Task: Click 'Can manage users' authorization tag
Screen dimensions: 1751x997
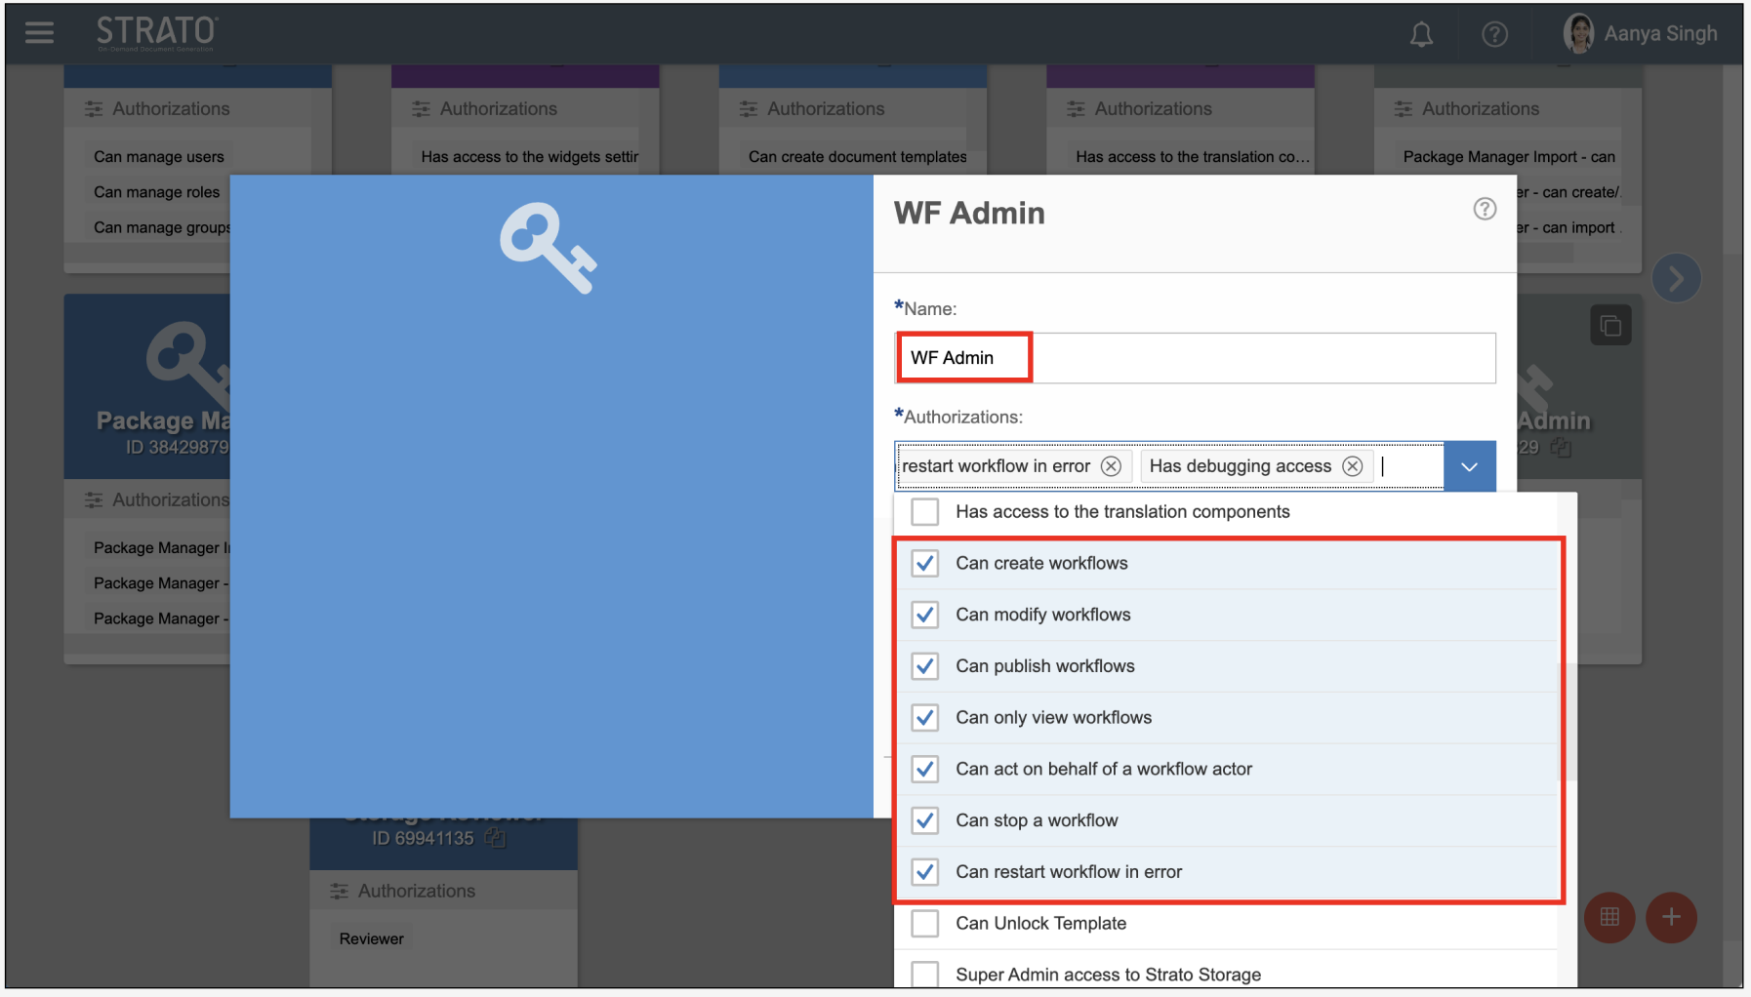Action: click(x=159, y=157)
